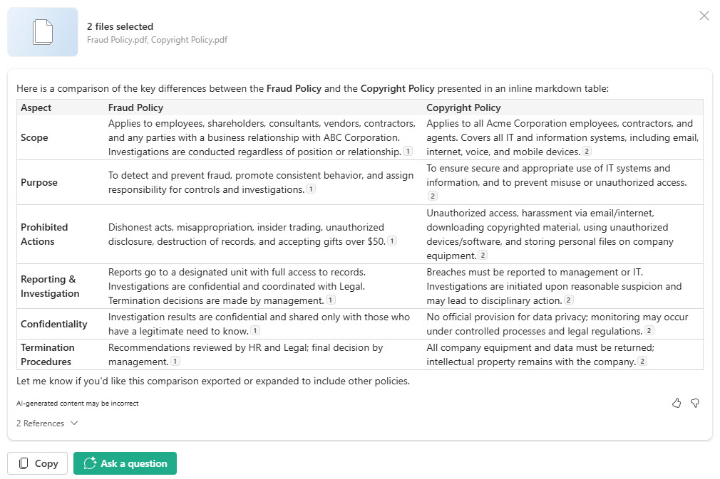Click the Copyright Policy column header
720x479 pixels.
tap(463, 108)
